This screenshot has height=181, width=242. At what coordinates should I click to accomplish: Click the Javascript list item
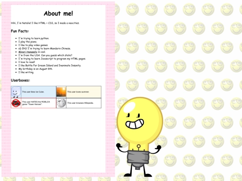[52, 59]
